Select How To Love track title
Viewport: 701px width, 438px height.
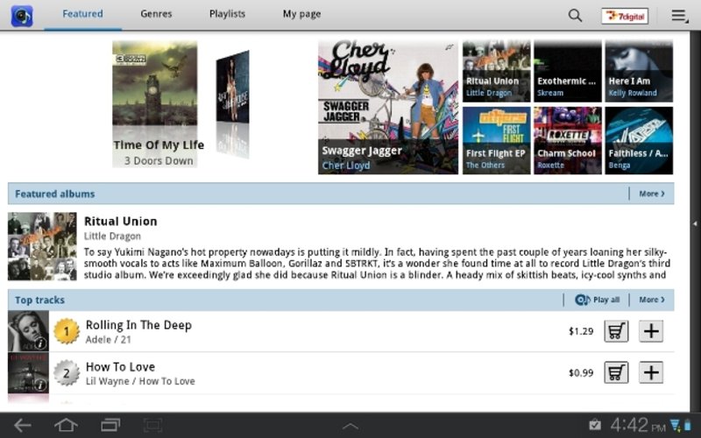point(120,366)
